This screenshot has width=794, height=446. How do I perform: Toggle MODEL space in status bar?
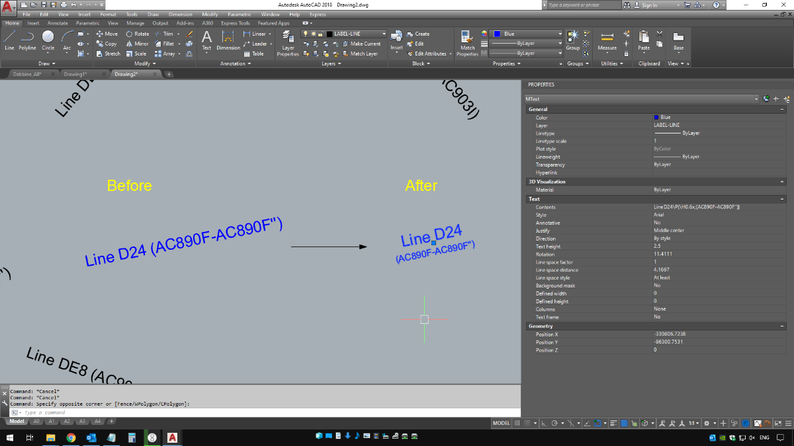pyautogui.click(x=502, y=423)
